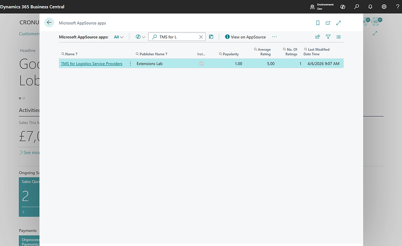Open the All views dropdown

[x=118, y=37]
